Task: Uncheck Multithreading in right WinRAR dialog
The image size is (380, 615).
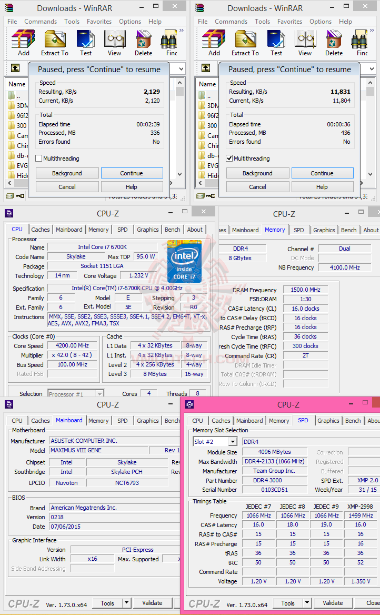Action: 229,158
